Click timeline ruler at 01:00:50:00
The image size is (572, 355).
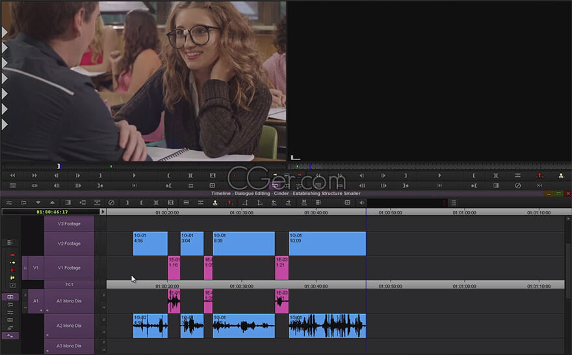391,213
